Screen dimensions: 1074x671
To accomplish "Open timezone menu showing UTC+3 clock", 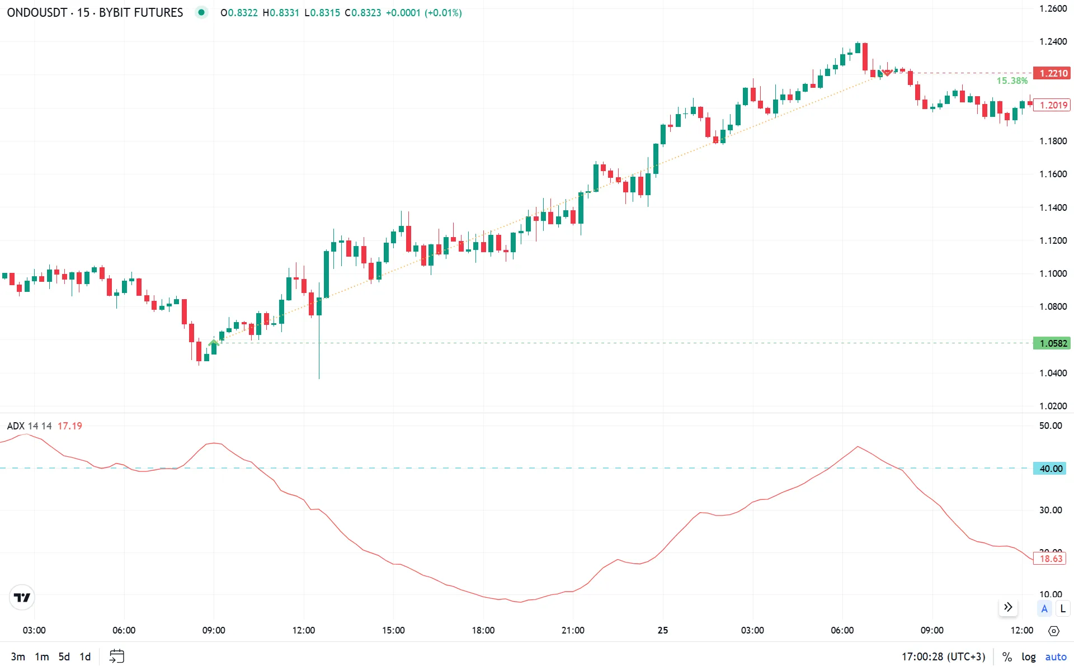I will (x=943, y=657).
